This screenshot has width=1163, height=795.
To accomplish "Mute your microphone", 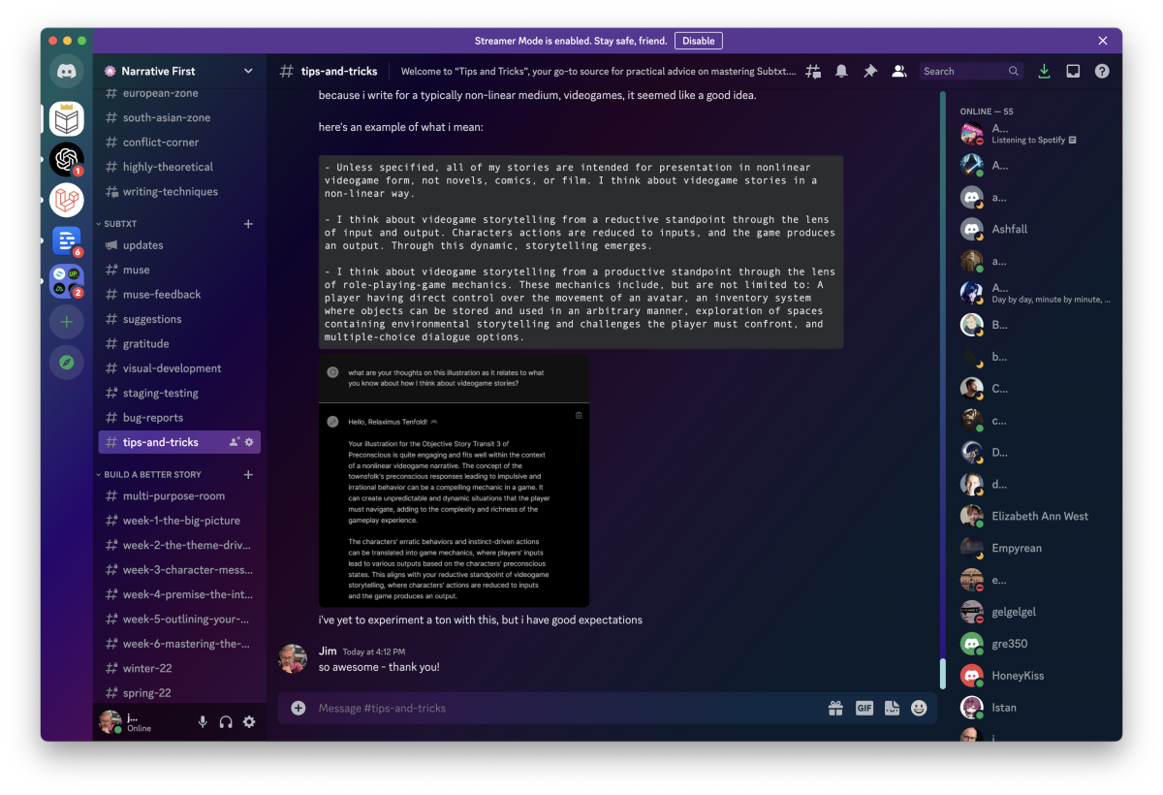I will pos(202,721).
